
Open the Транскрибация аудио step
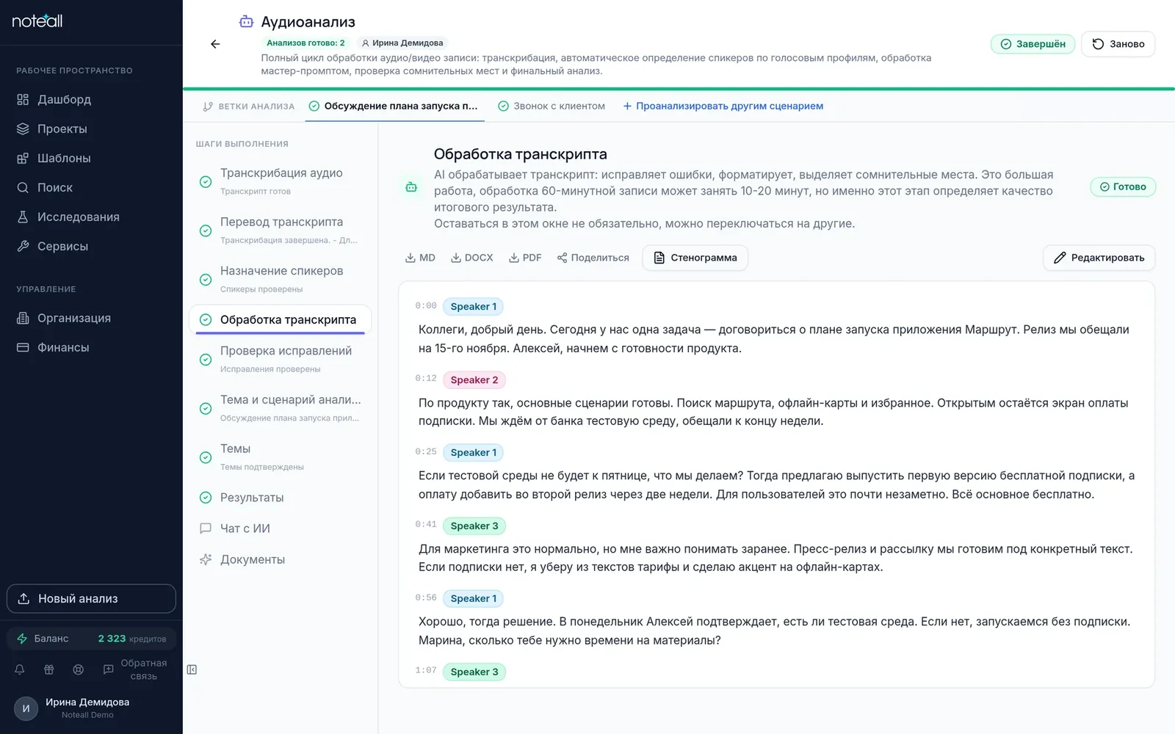(x=281, y=181)
